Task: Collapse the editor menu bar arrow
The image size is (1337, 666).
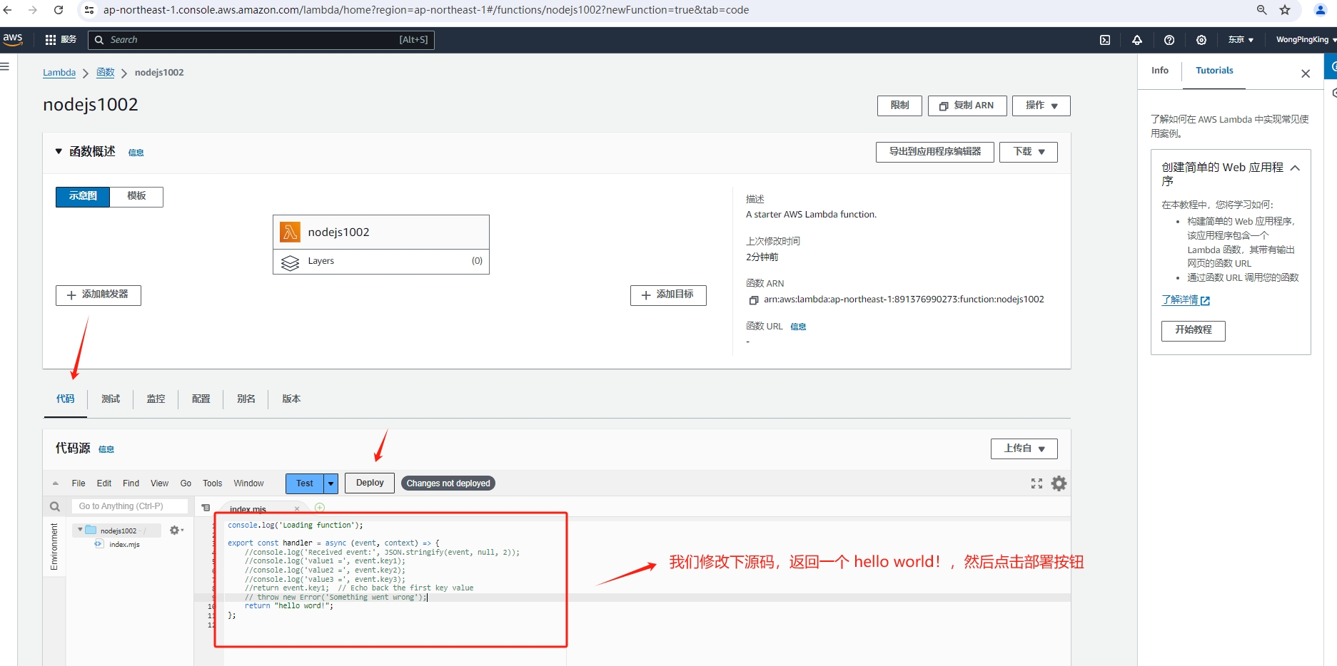Action: pyautogui.click(x=55, y=483)
